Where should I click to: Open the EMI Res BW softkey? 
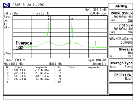click(x=121, y=77)
